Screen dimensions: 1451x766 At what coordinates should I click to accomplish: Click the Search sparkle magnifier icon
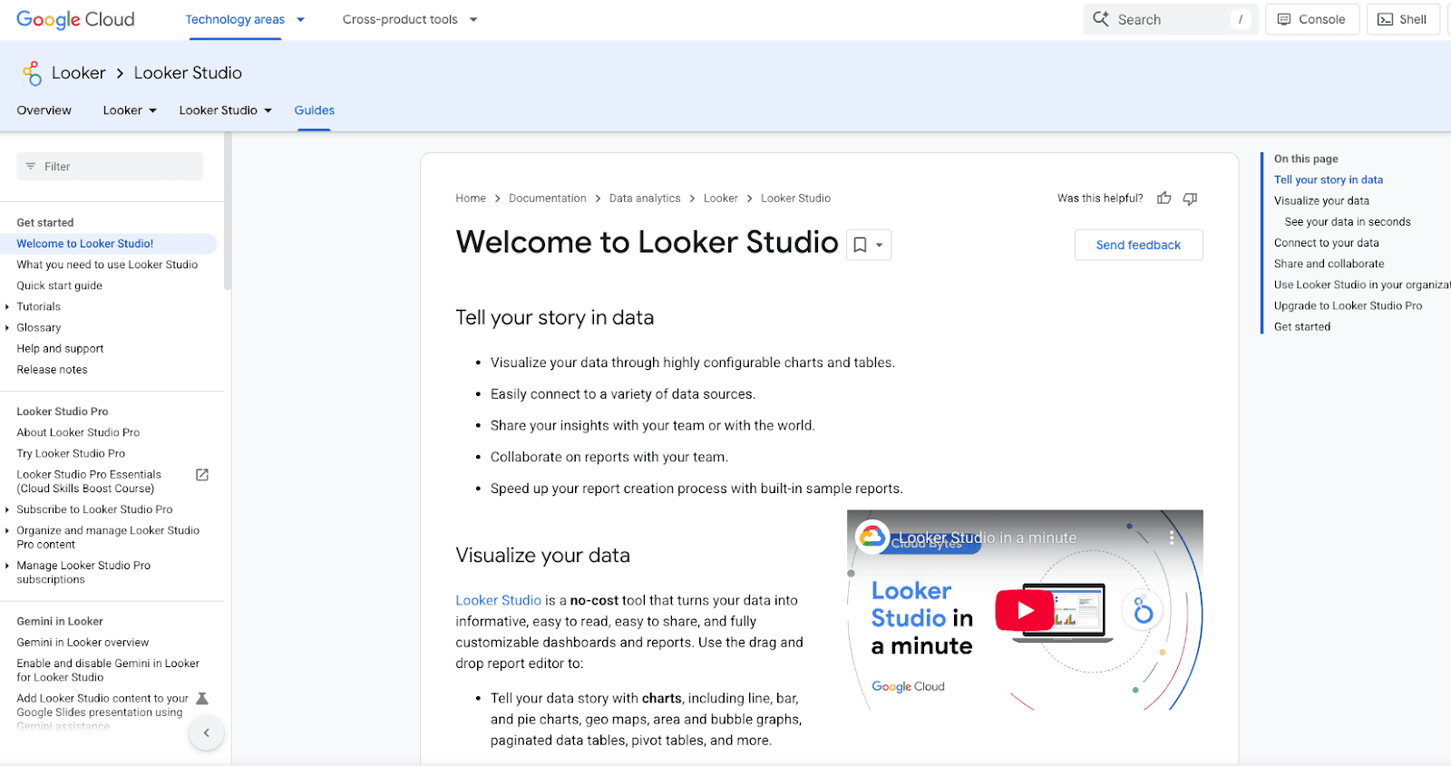(1101, 19)
